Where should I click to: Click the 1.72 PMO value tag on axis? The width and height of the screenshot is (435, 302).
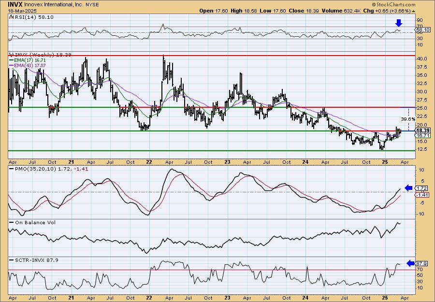pyautogui.click(x=421, y=188)
